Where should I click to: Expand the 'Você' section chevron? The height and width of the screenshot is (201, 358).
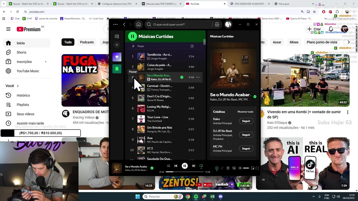point(18,86)
